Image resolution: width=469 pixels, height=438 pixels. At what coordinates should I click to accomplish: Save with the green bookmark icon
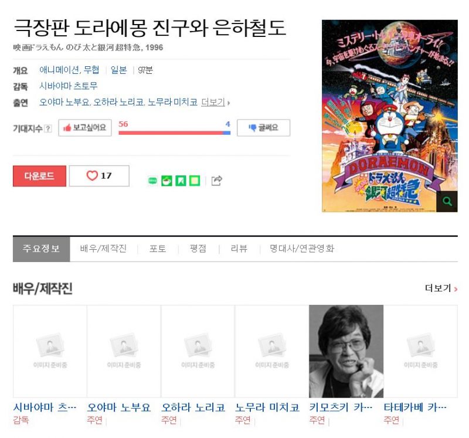tap(181, 181)
